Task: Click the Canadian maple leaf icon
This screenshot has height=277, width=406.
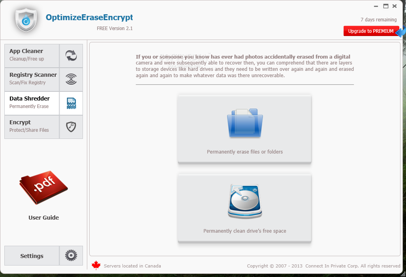Action: (96, 266)
